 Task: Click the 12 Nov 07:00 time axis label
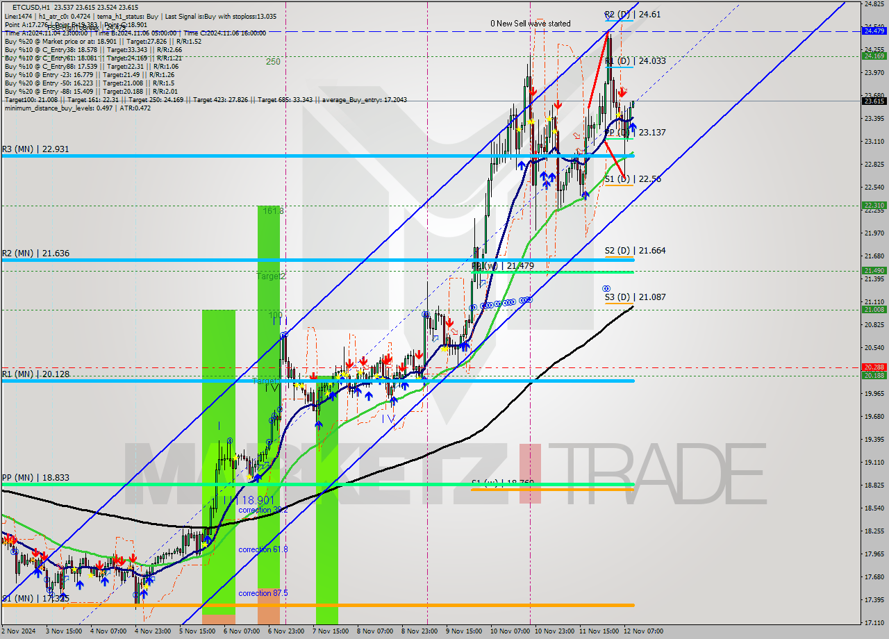pos(643,631)
